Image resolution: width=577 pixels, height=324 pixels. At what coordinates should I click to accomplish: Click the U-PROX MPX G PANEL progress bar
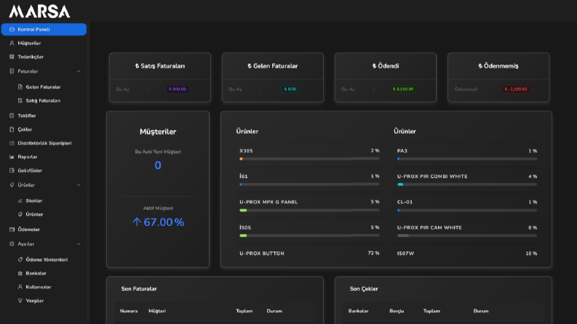point(309,210)
